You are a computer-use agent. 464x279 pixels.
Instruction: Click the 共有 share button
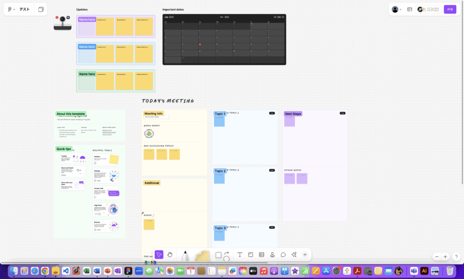click(x=450, y=9)
